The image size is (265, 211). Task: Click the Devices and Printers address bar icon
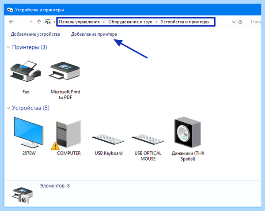coord(48,22)
